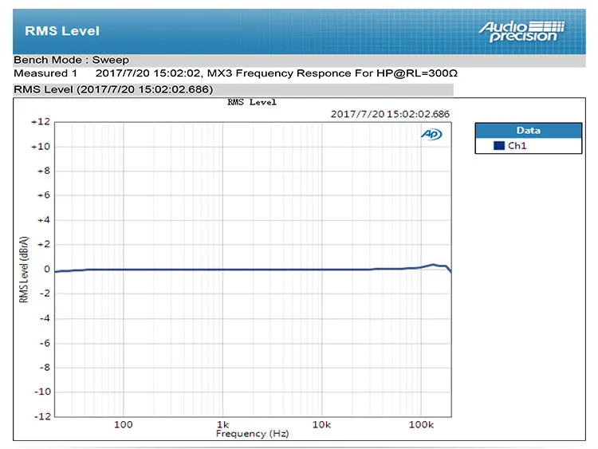Click the Ch1 color swatch in legend
This screenshot has height=449, width=598.
click(x=499, y=145)
